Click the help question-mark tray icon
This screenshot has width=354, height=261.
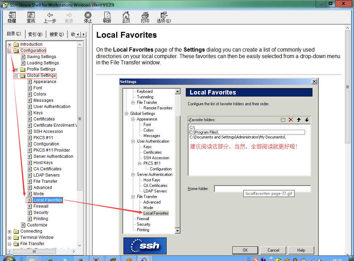263,259
